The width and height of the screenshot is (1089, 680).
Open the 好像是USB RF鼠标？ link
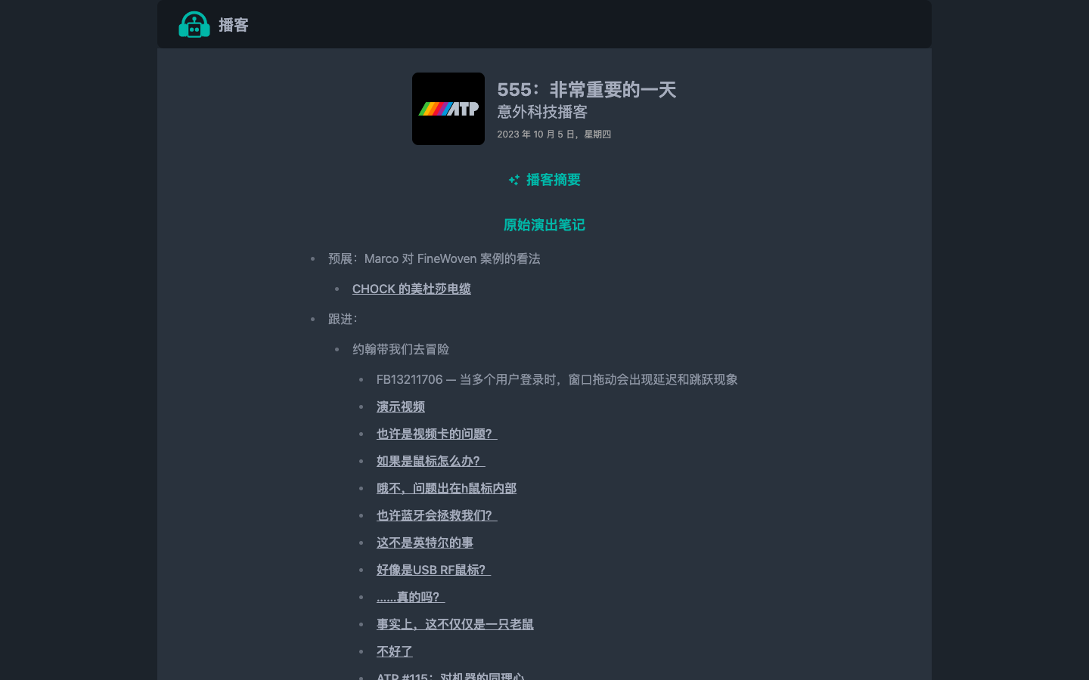433,570
